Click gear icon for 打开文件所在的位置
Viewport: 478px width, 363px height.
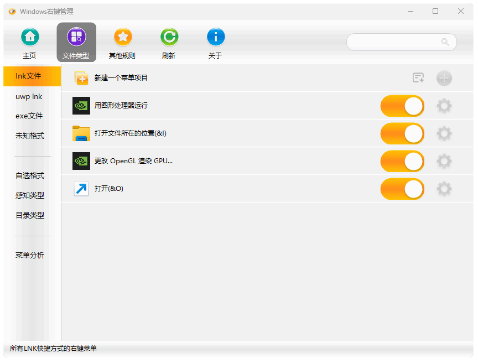point(444,133)
